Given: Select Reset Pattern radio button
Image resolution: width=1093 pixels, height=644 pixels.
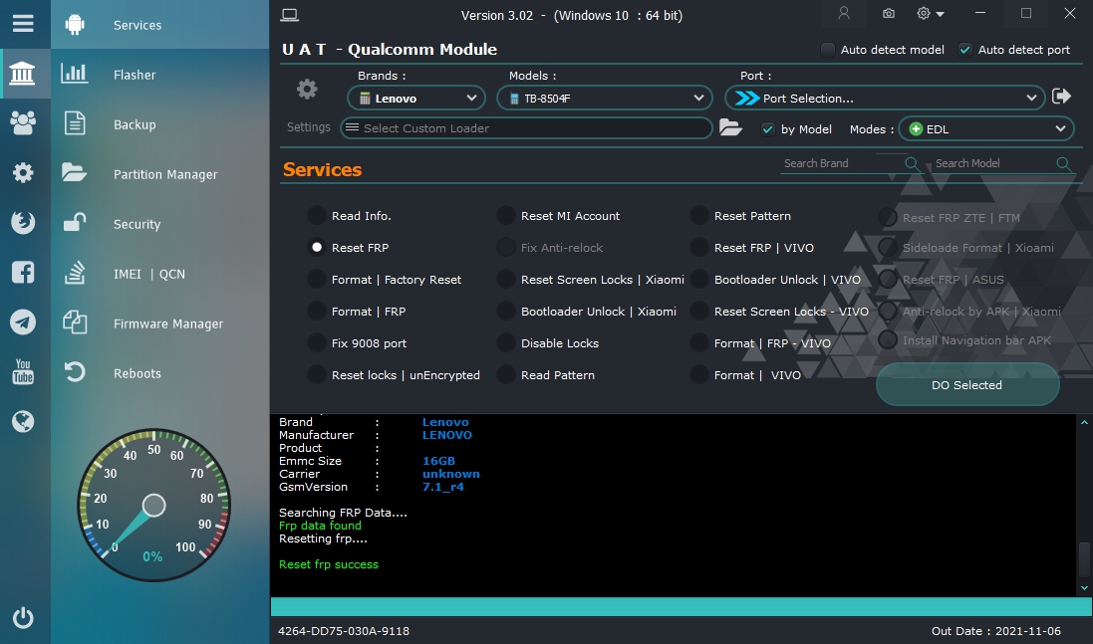Looking at the screenshot, I should click(x=699, y=216).
